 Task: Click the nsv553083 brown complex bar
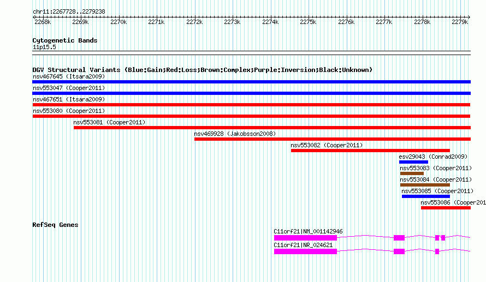[412, 173]
